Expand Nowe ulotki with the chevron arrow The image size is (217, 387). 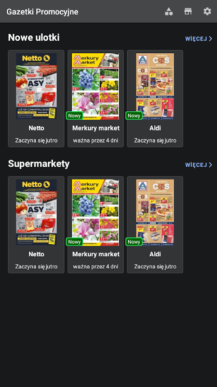pyautogui.click(x=210, y=39)
